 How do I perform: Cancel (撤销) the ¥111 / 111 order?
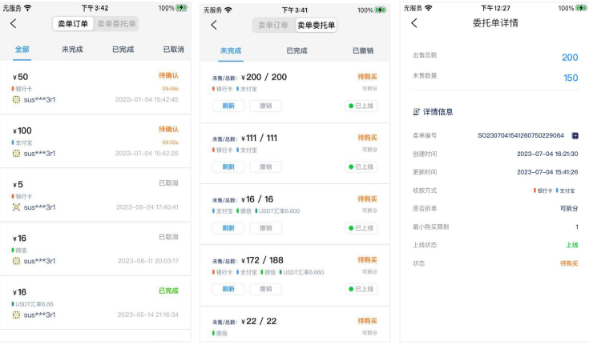pos(265,166)
